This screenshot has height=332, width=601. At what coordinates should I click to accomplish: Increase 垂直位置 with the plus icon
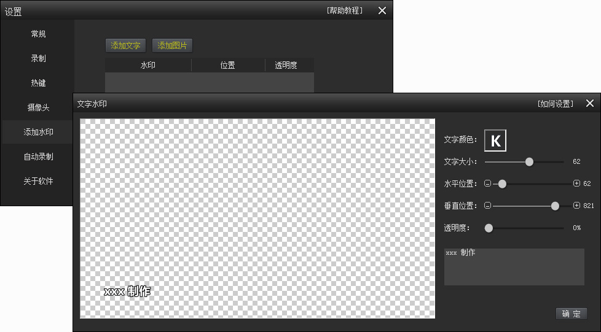pos(576,206)
